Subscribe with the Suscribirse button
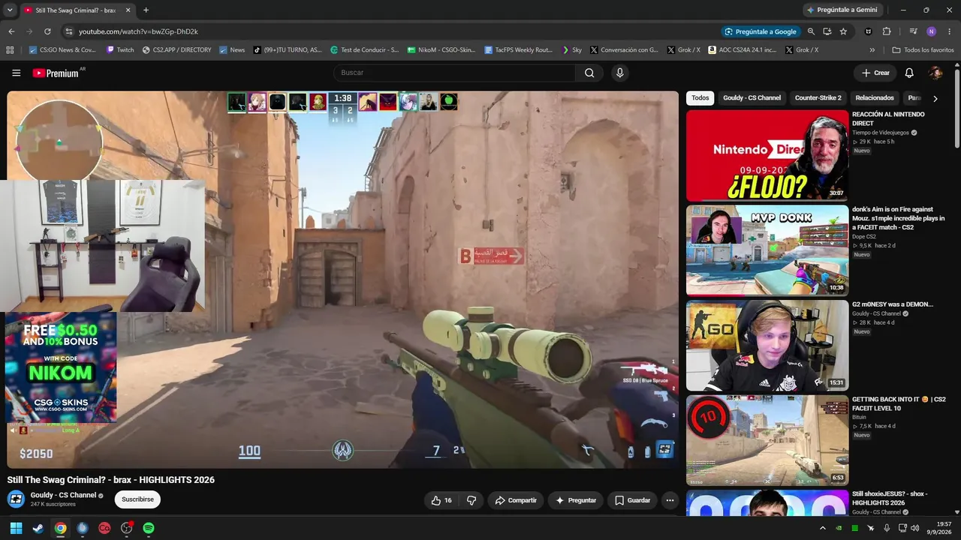The image size is (961, 540). [137, 499]
